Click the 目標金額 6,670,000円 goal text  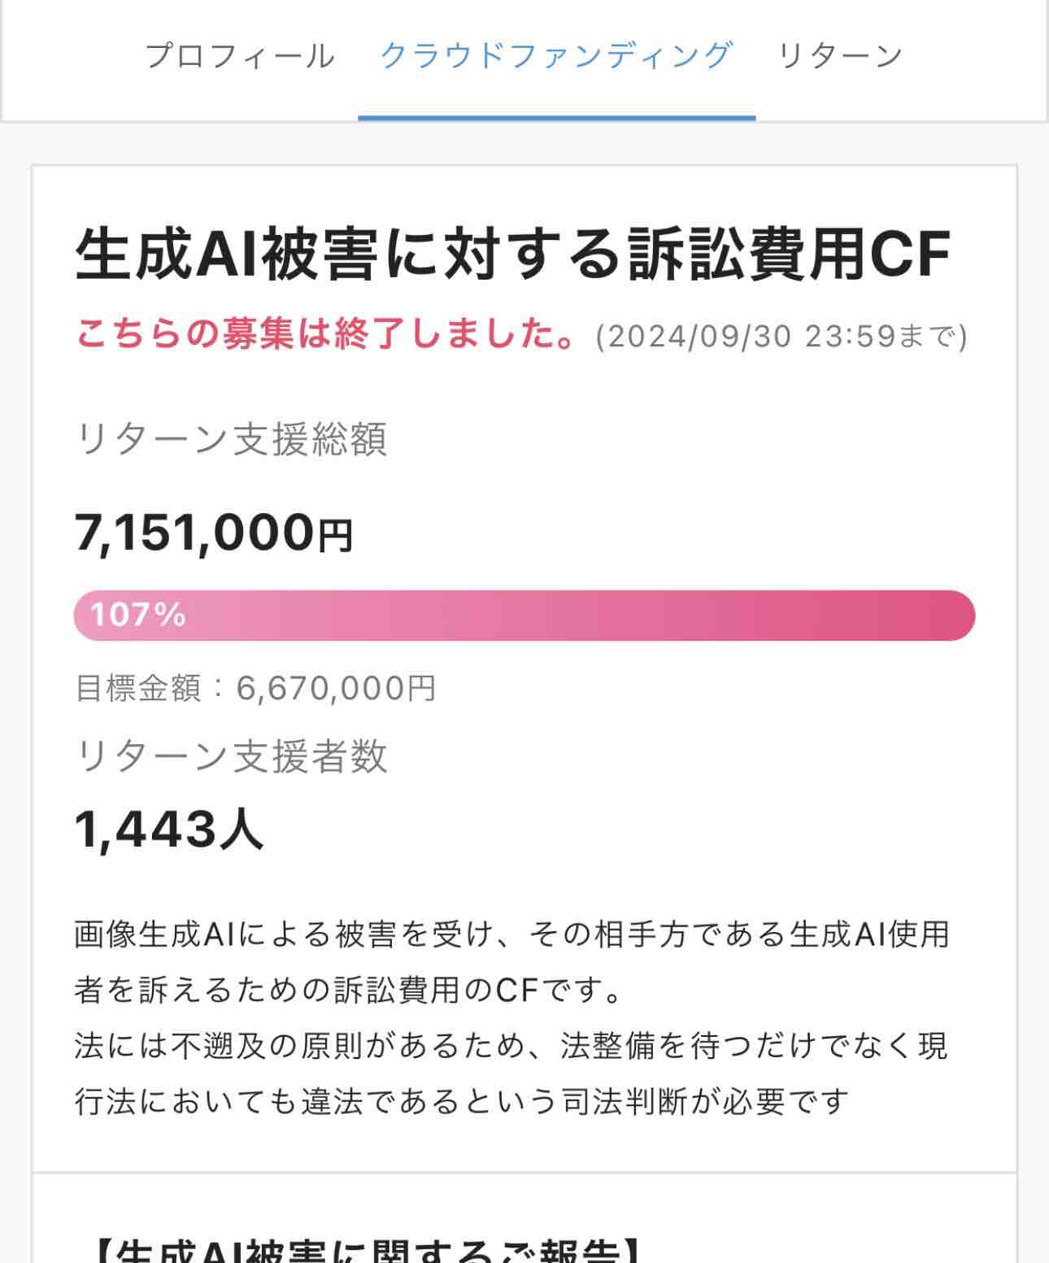[x=255, y=688]
